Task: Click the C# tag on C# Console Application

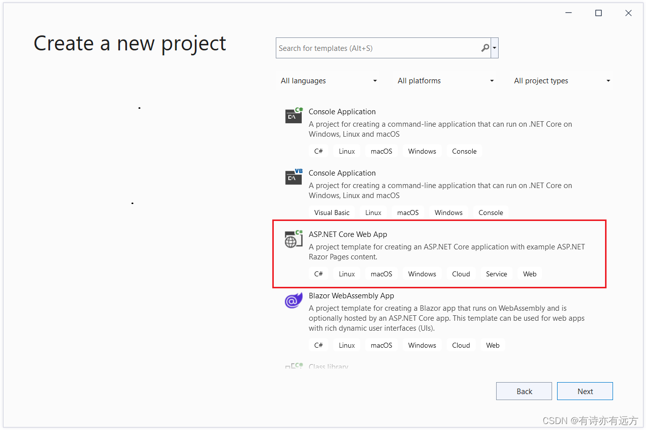Action: (318, 151)
